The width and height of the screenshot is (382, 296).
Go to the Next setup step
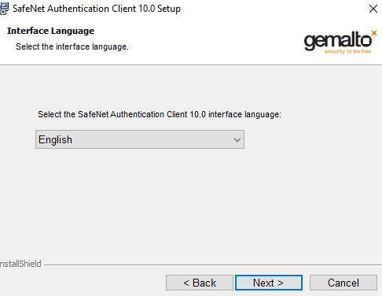(269, 283)
